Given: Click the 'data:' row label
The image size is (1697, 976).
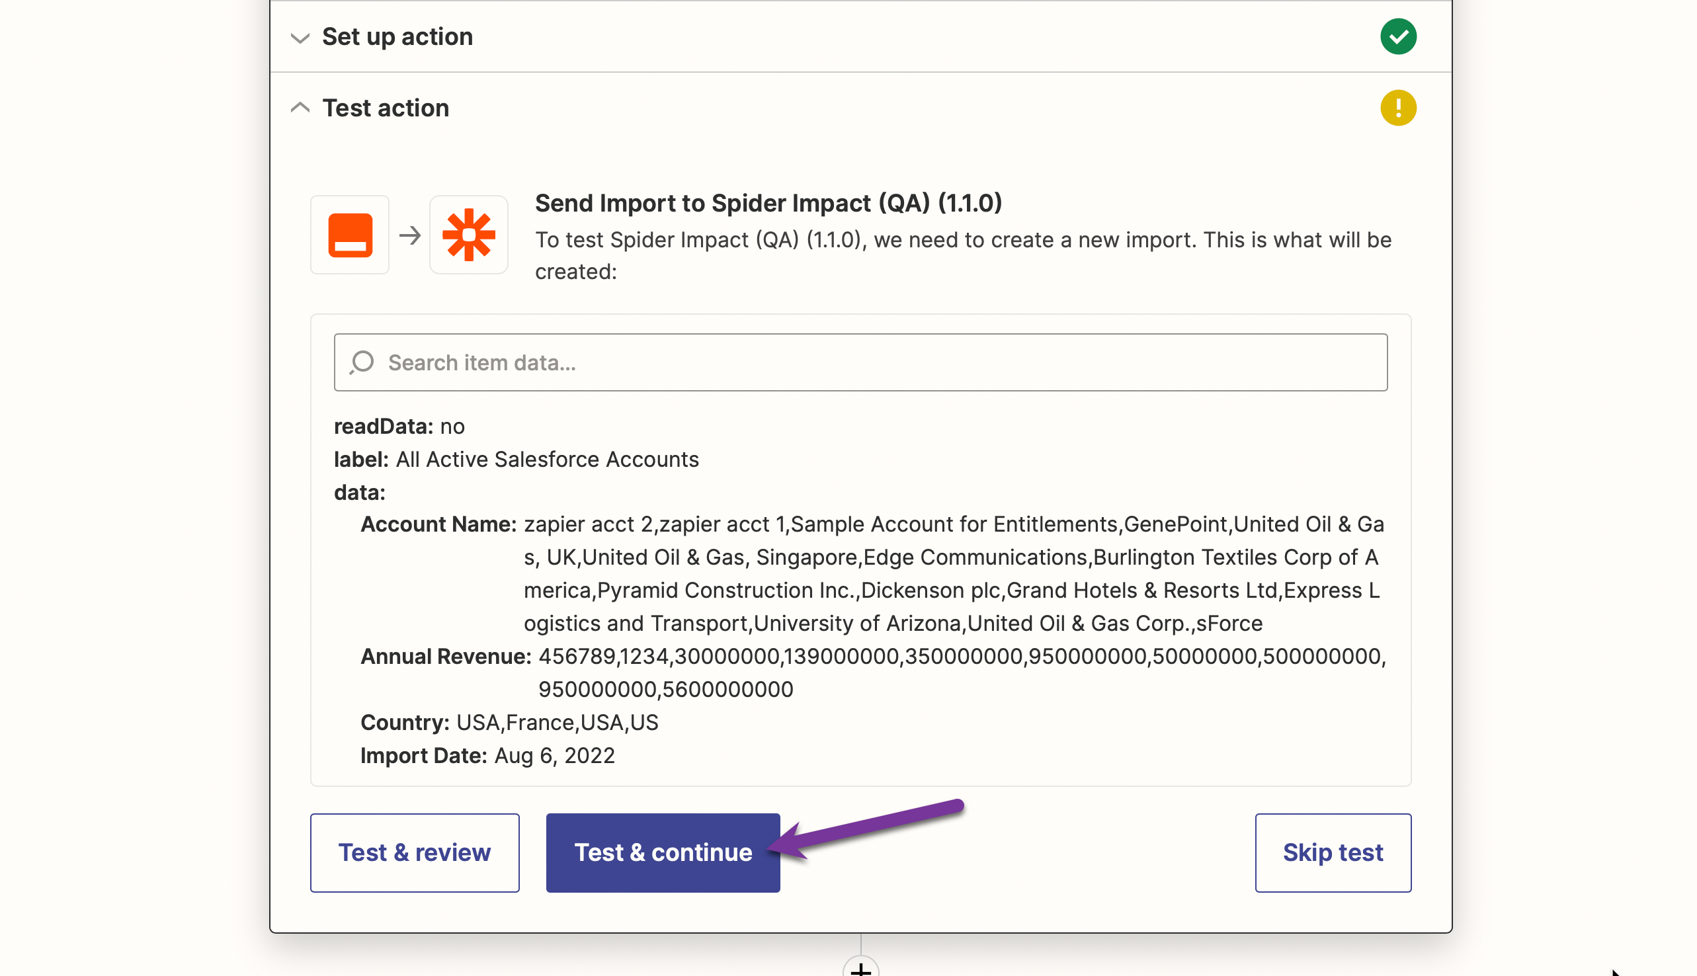Looking at the screenshot, I should click(359, 493).
